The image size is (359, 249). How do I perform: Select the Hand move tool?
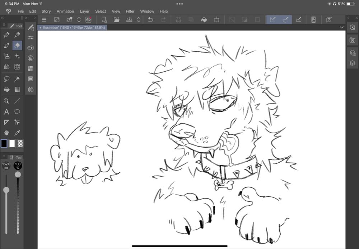(x=6, y=133)
